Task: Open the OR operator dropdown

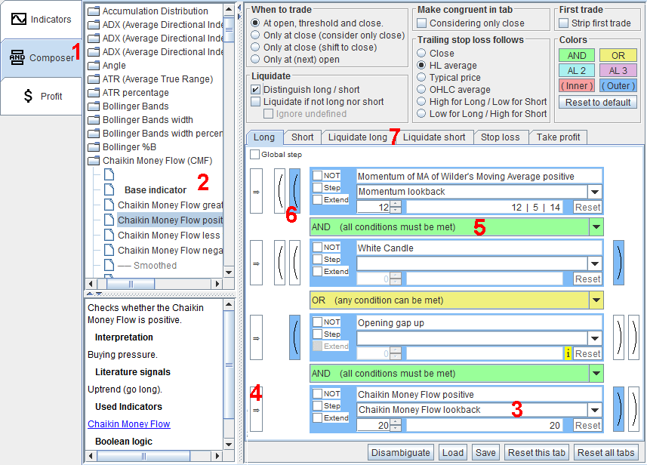Action: point(596,300)
